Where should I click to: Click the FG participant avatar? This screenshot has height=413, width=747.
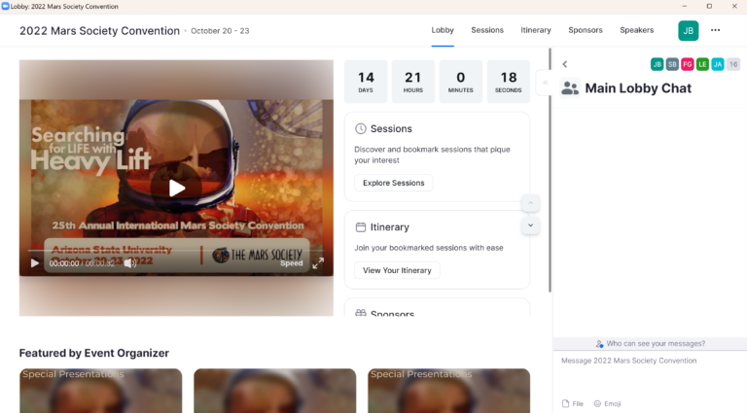[x=688, y=64]
